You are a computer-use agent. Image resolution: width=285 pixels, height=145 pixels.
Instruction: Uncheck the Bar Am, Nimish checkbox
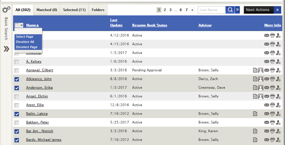(x=17, y=131)
